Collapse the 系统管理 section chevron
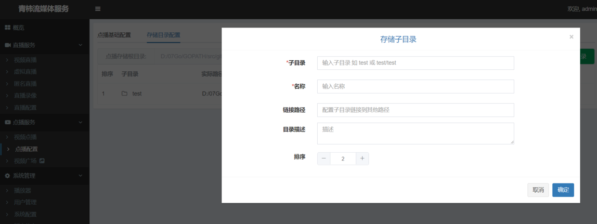The width and height of the screenshot is (597, 224). [80, 176]
